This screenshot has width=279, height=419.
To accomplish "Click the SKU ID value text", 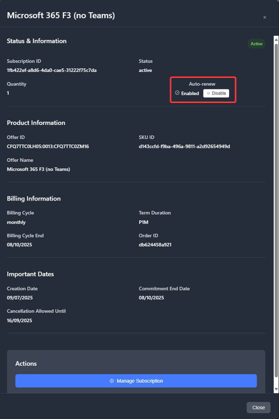I will point(184,146).
